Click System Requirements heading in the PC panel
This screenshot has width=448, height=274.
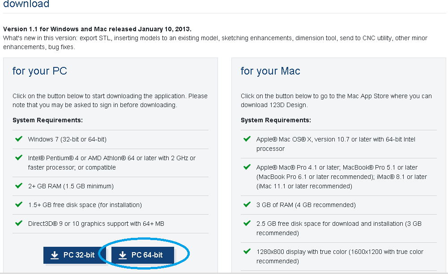coord(47,120)
